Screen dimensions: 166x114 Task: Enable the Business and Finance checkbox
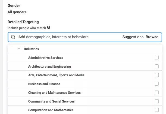point(157,84)
